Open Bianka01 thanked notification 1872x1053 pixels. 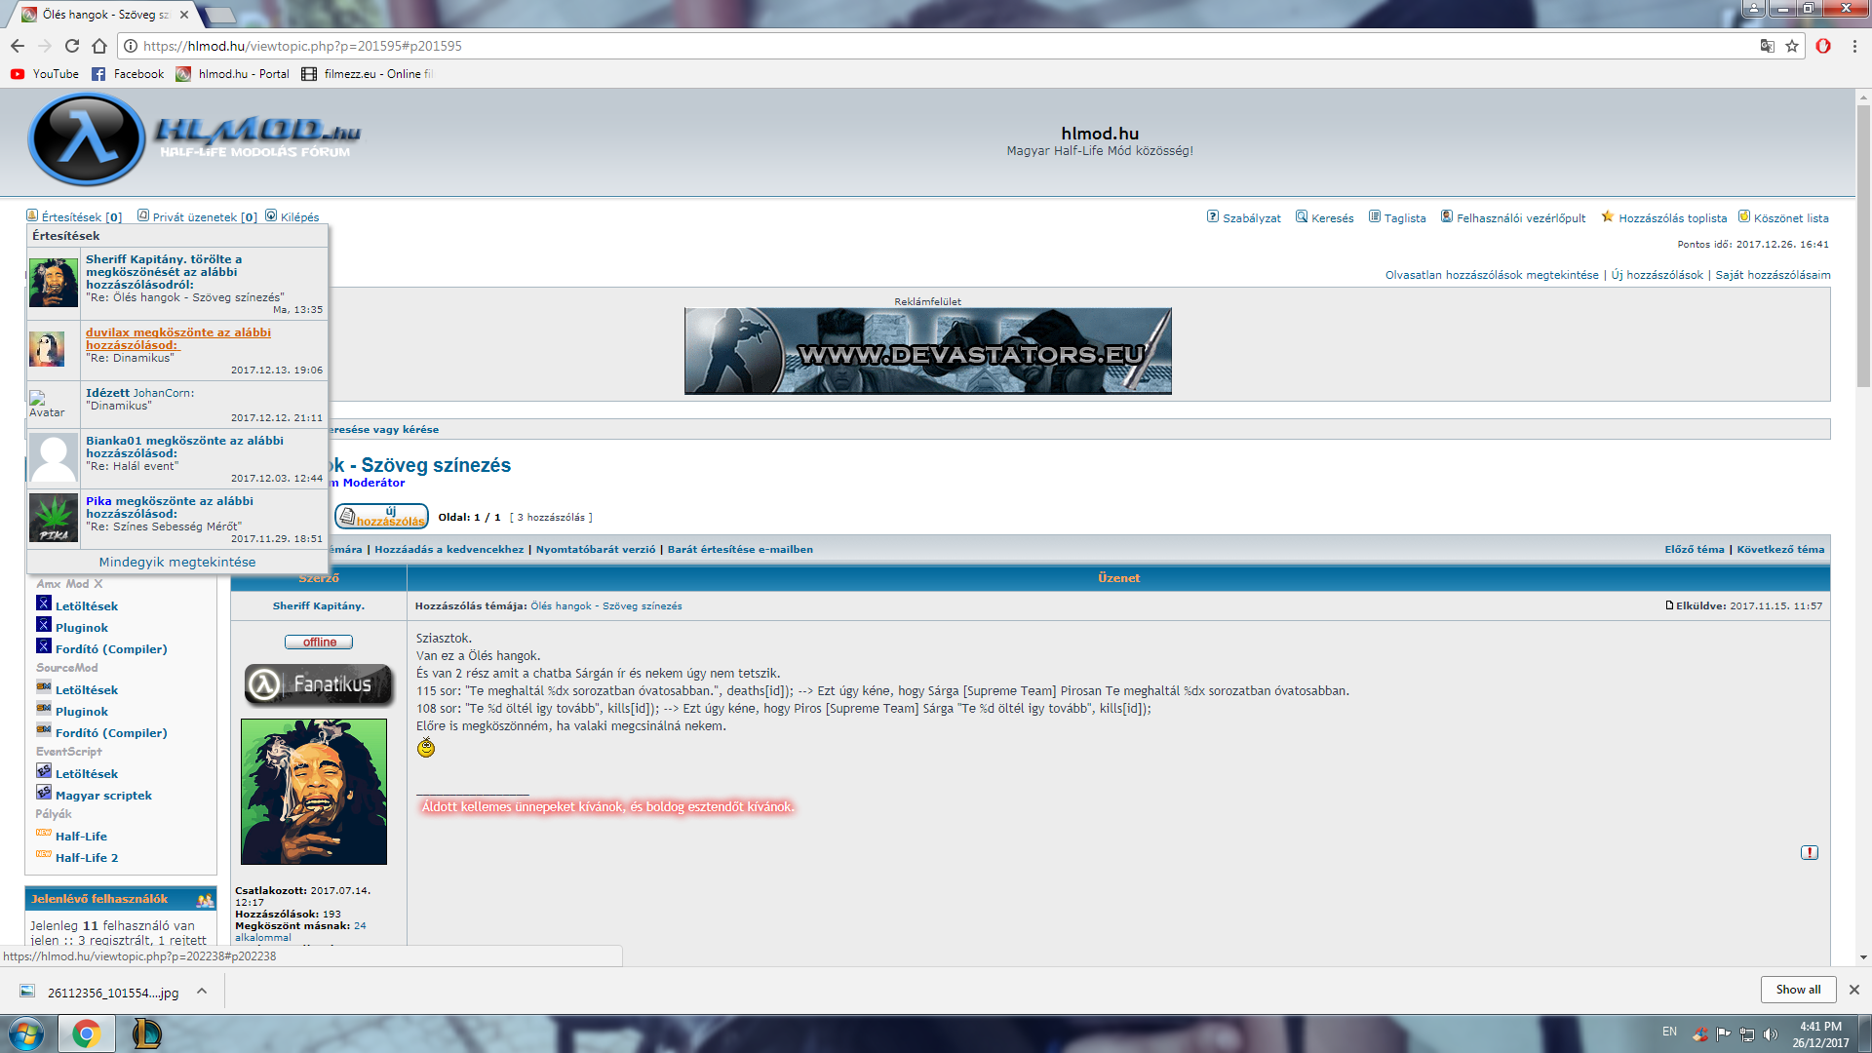[177, 458]
